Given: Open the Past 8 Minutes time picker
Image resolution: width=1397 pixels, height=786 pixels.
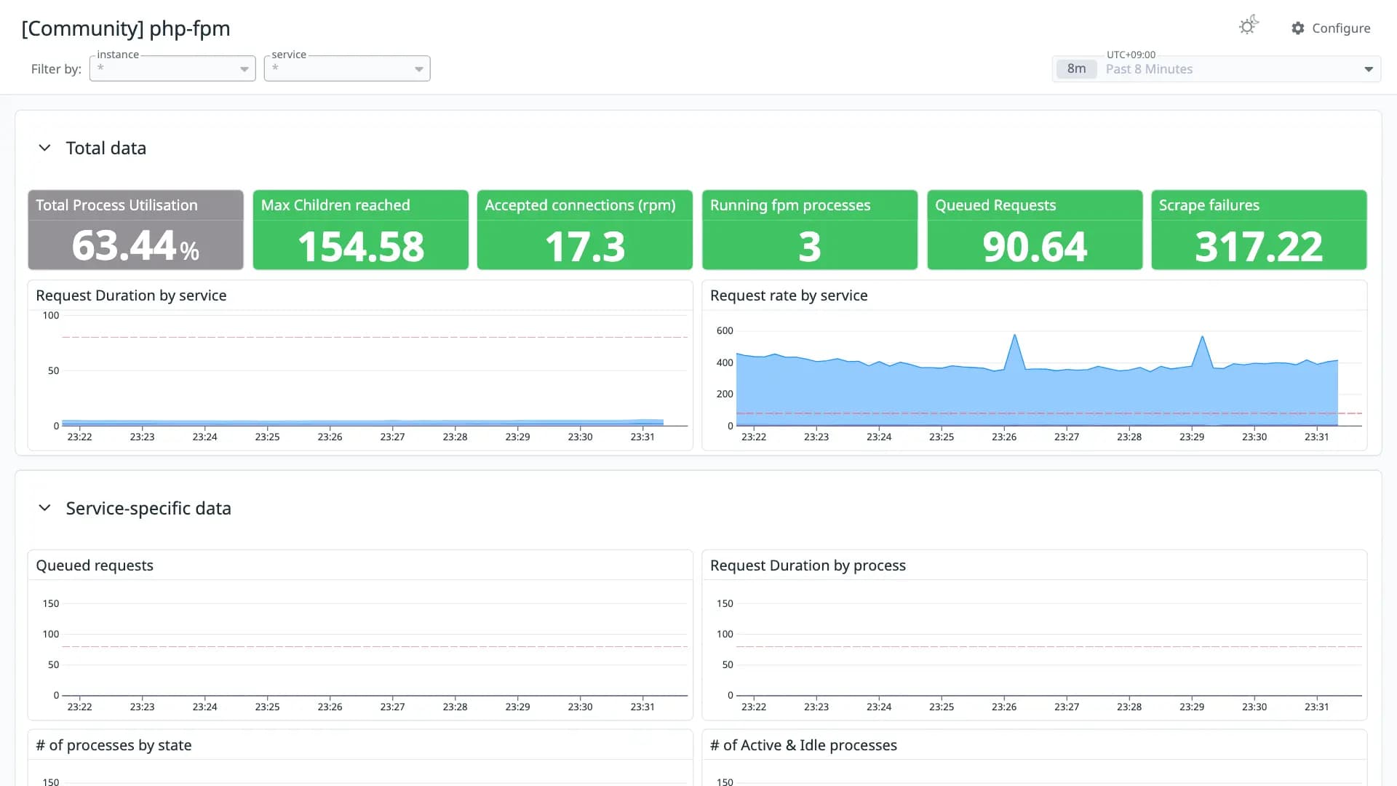Looking at the screenshot, I should pos(1217,69).
